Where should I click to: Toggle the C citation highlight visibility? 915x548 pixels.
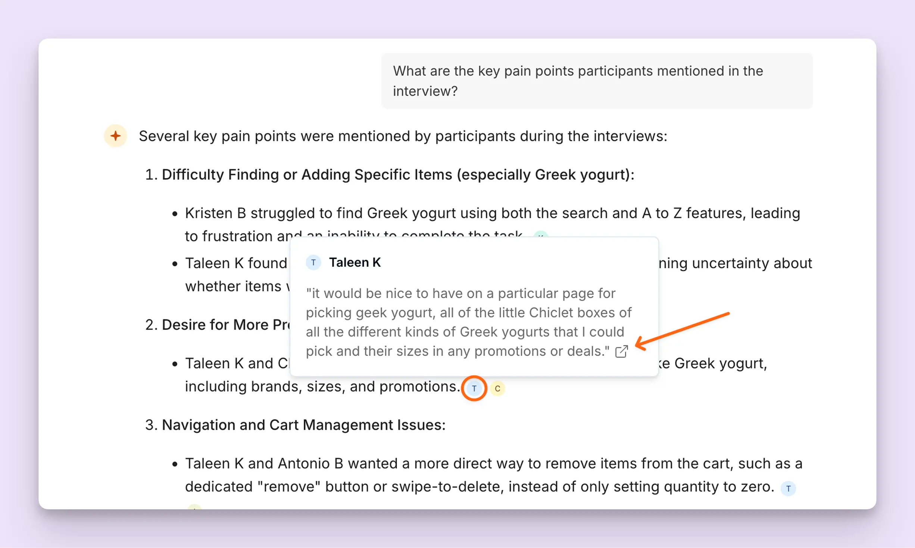pos(497,388)
